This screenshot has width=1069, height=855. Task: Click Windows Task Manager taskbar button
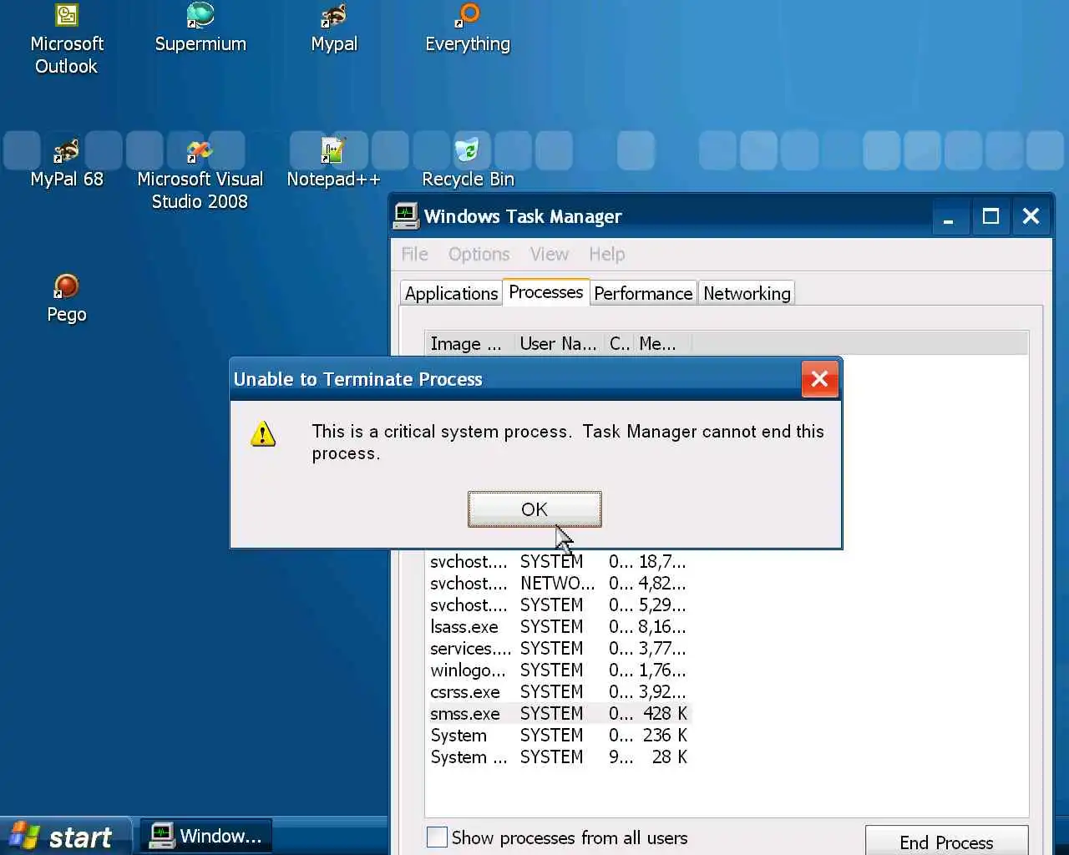(205, 836)
